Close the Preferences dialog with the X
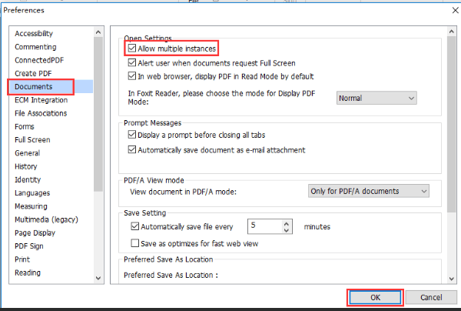Image resolution: width=461 pixels, height=311 pixels. (445, 10)
